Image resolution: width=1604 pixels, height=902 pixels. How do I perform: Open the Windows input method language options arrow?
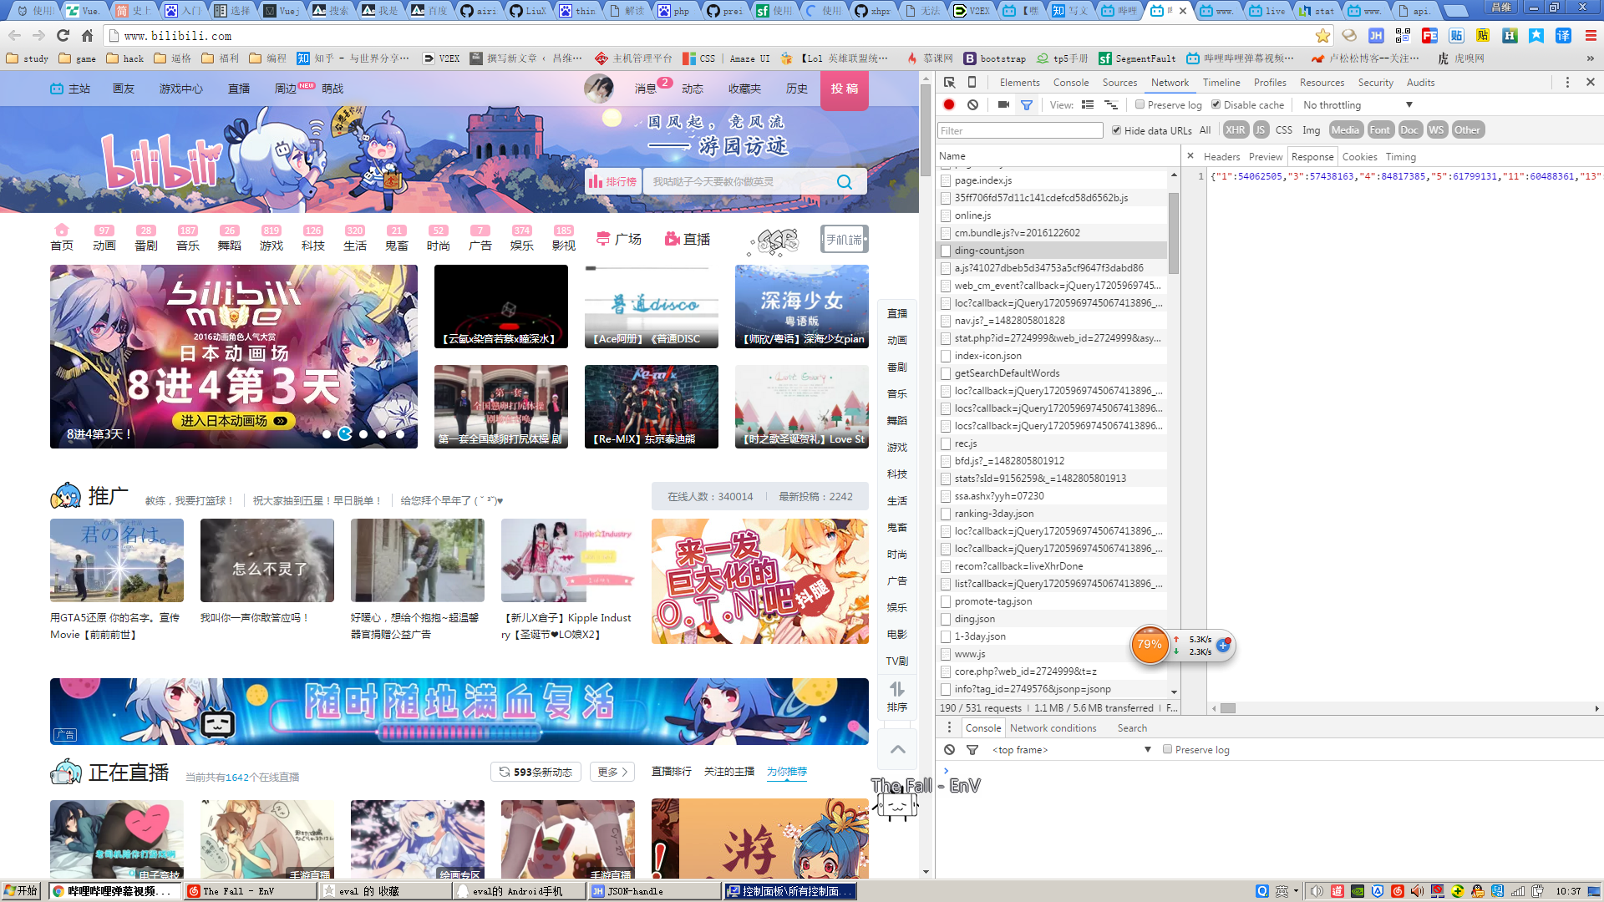click(x=1296, y=891)
